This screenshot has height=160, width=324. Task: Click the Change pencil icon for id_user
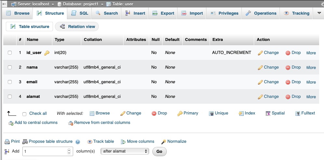click(260, 53)
